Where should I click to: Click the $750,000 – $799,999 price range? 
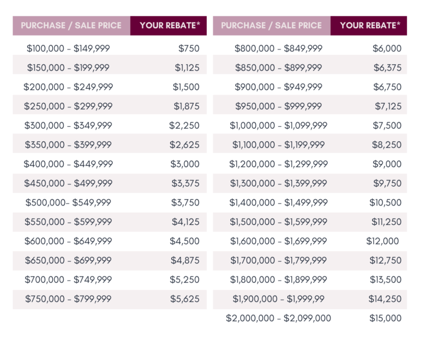68,299
